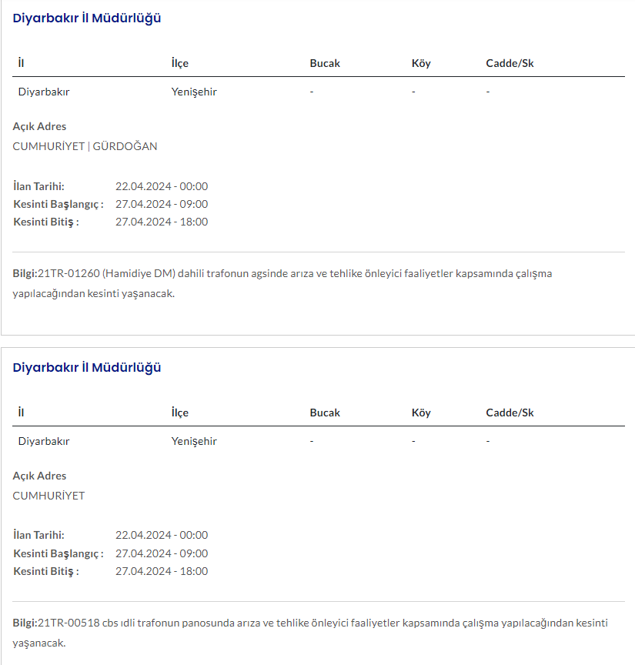Click the 18:00 outage end time in lower card
Screen dimensions: 635x665
pyautogui.click(x=162, y=571)
